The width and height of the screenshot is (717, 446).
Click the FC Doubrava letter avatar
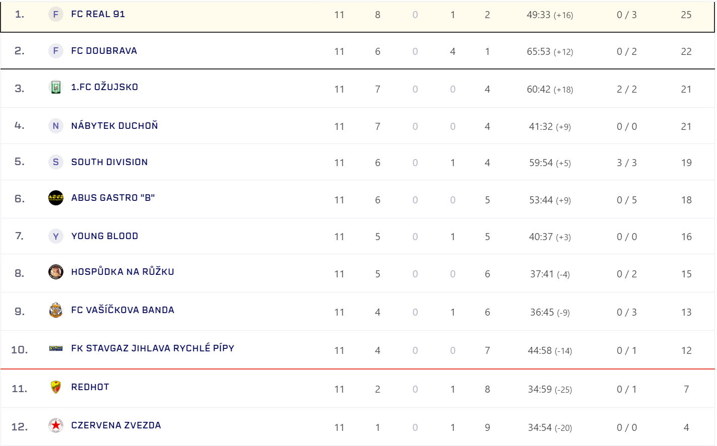55,51
